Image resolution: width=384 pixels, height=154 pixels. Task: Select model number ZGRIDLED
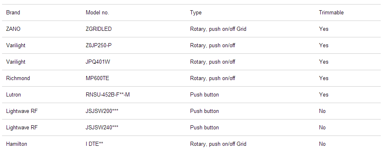(x=99, y=29)
